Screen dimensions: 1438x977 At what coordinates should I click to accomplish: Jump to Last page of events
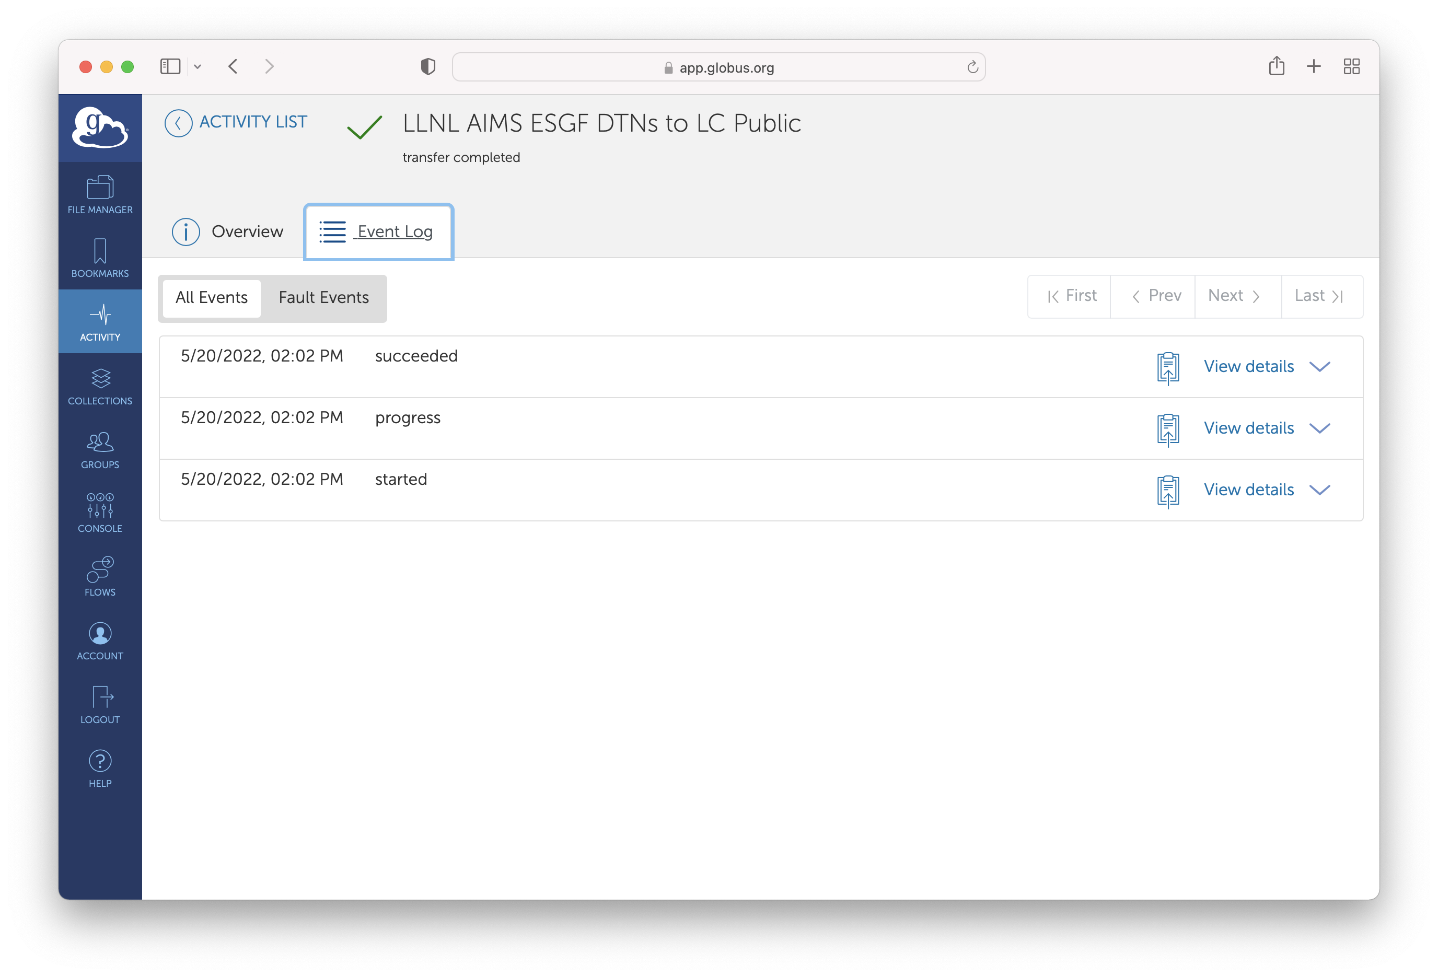1321,296
